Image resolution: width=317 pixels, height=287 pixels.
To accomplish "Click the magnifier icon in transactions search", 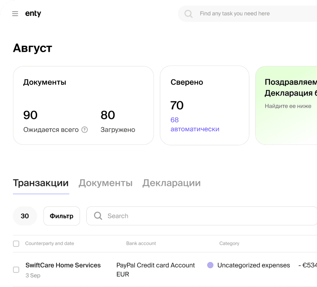I will point(98,216).
